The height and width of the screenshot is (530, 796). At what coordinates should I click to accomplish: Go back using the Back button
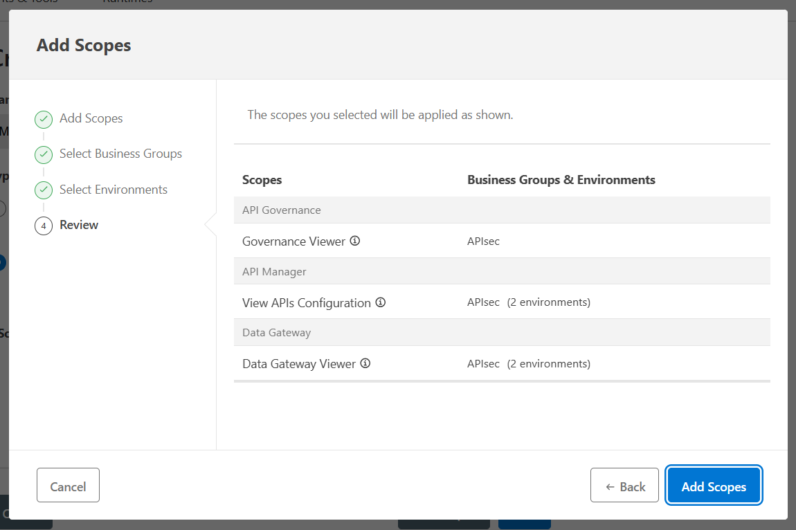coord(624,485)
